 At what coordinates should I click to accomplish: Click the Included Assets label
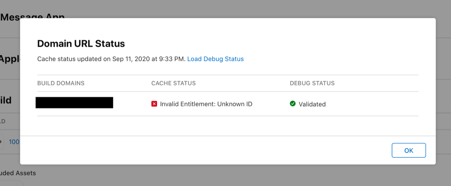pyautogui.click(x=18, y=173)
